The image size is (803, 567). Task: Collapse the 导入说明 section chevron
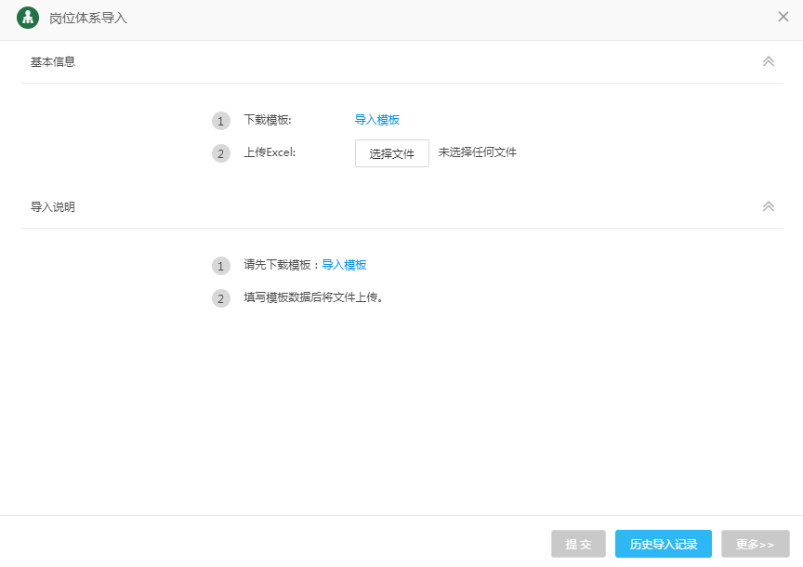(x=768, y=206)
